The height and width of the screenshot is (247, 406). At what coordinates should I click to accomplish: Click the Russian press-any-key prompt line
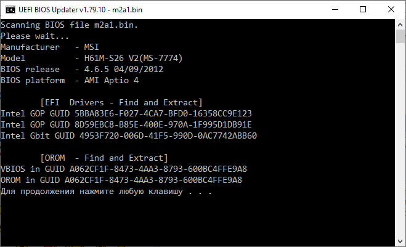(106, 192)
